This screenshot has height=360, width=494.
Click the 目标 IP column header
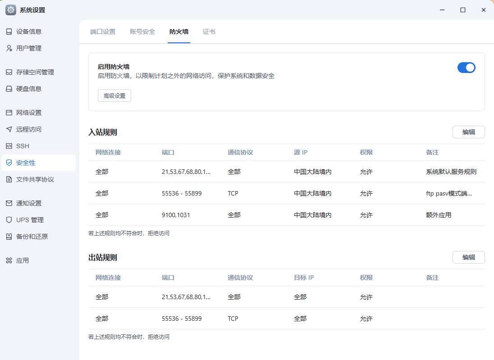pyautogui.click(x=304, y=278)
